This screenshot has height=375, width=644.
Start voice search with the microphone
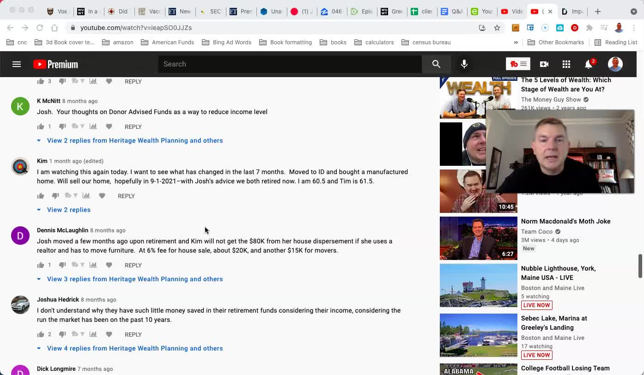pos(464,64)
